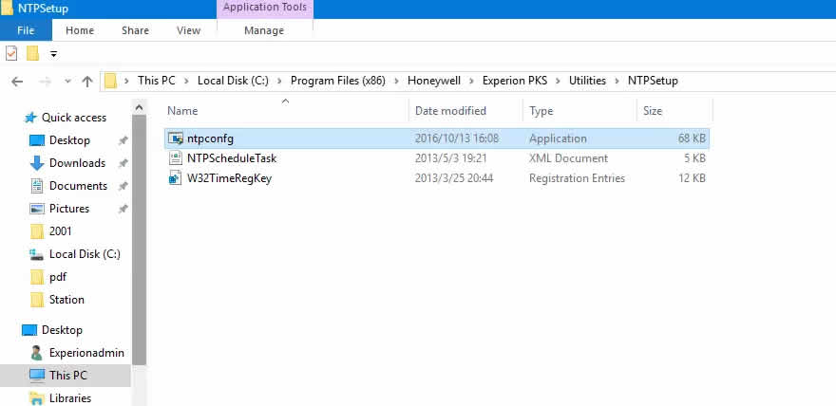Open Desktop under Quick access
The width and height of the screenshot is (836, 406).
click(x=69, y=140)
